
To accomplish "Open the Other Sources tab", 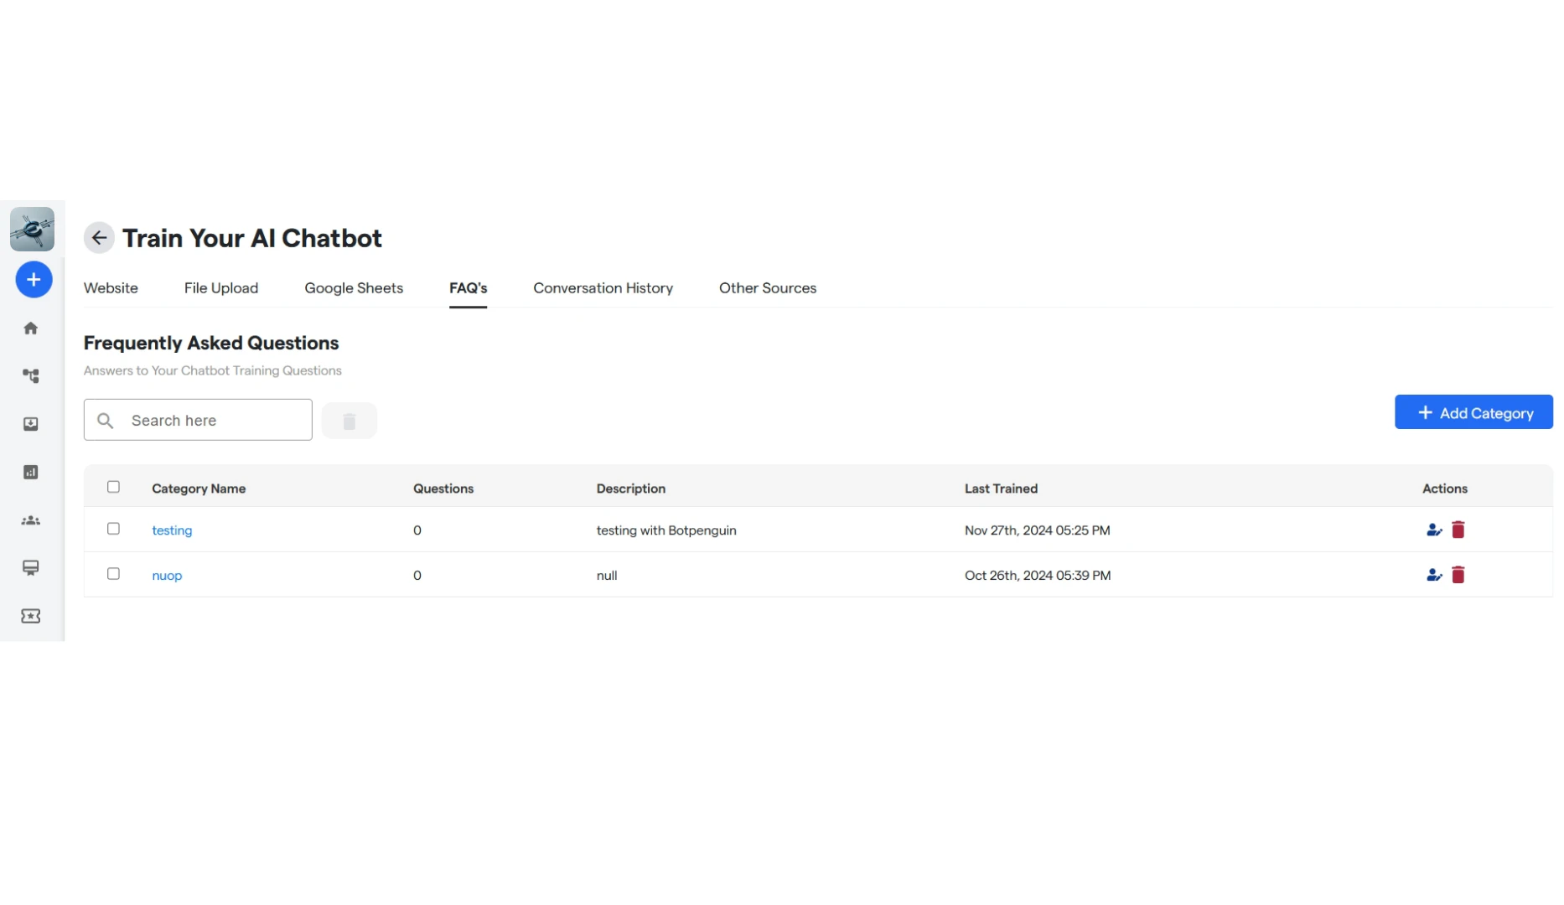I will pos(768,288).
